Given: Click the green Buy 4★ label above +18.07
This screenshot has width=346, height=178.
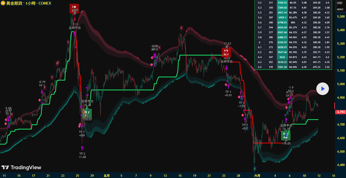Looking at the screenshot, I should (87, 113).
